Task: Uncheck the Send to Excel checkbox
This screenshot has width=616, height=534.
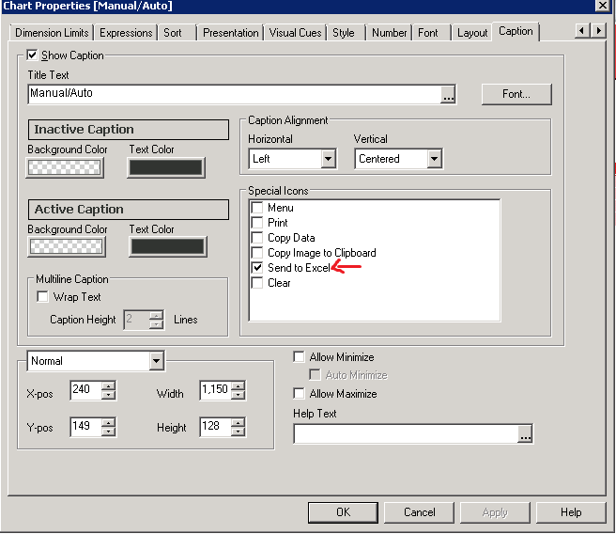Action: (x=258, y=268)
